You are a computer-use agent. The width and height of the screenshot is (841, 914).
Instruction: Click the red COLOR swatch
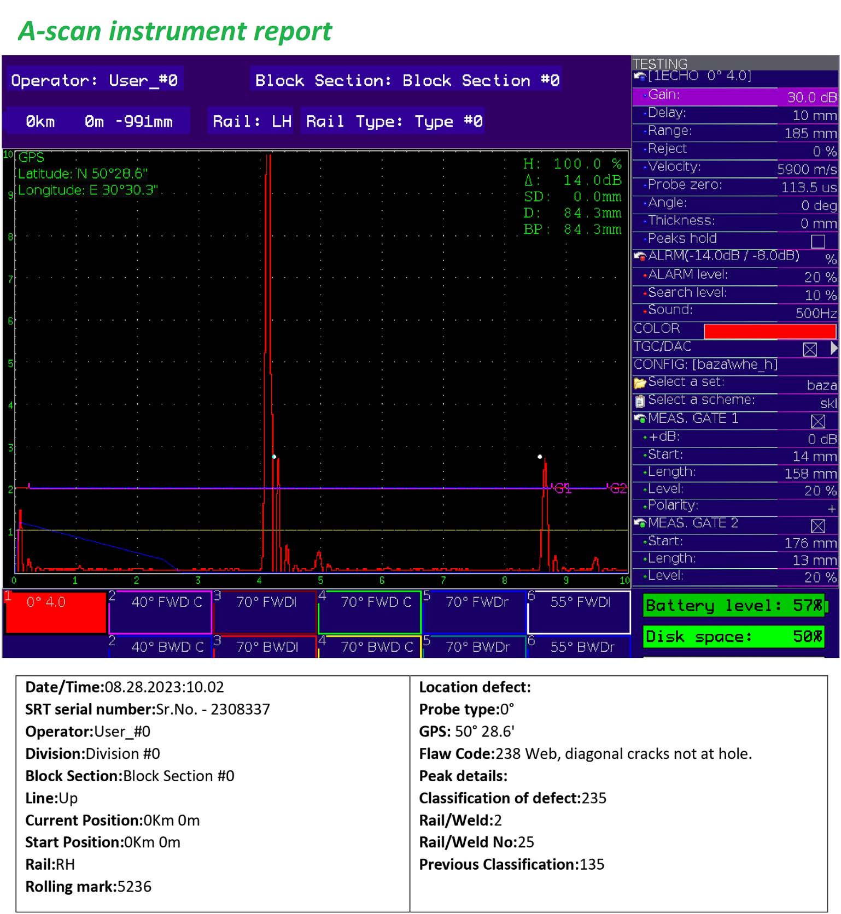coord(770,331)
